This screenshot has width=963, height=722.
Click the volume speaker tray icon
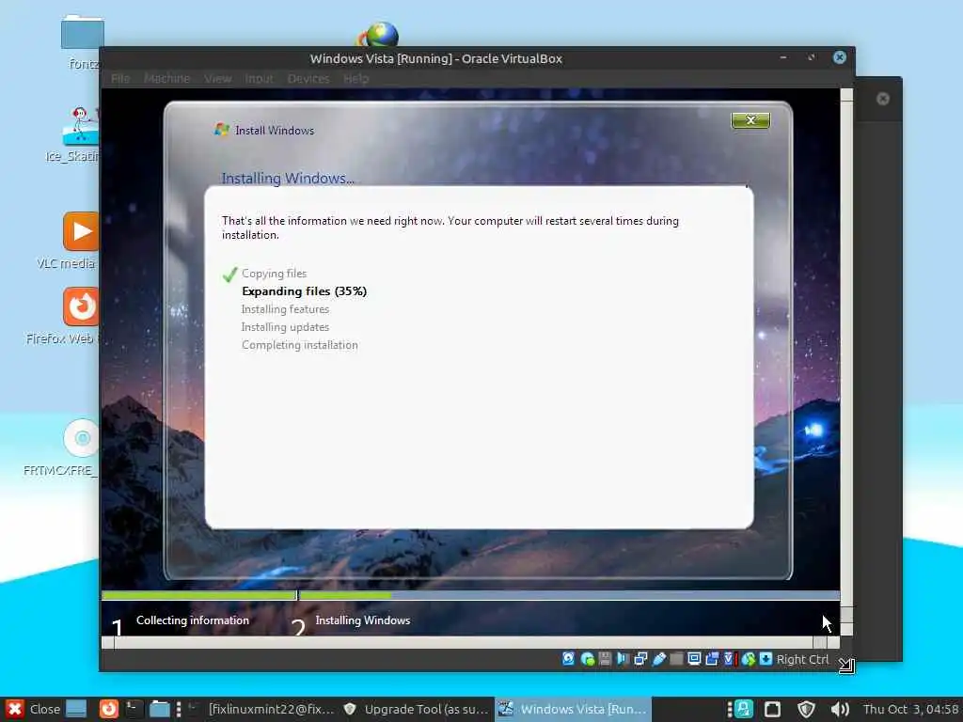pos(839,709)
